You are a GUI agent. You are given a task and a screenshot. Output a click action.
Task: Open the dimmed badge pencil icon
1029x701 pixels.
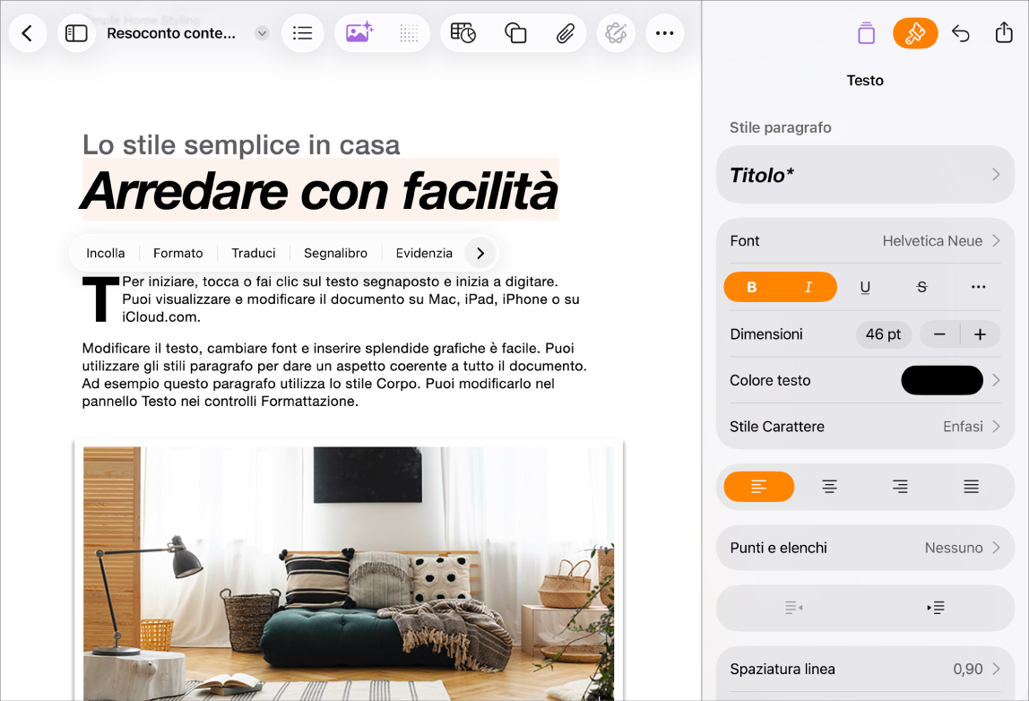616,33
